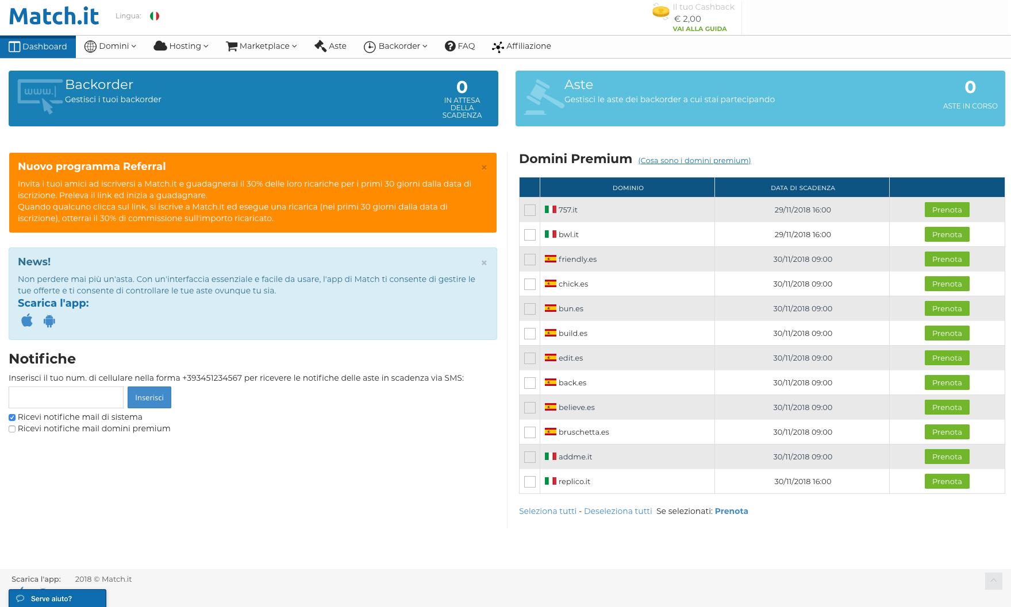Click the phone number input field
Screen dimensions: 1011x607
(66, 397)
